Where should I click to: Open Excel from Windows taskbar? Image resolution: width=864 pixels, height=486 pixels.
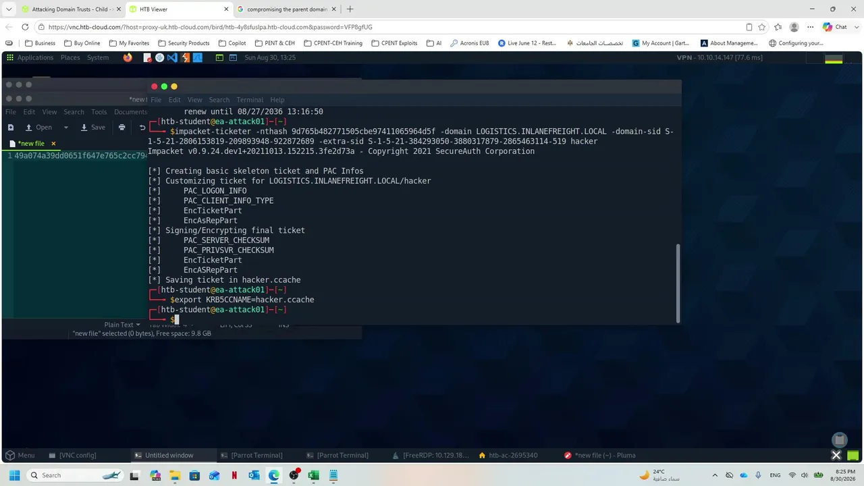pyautogui.click(x=313, y=475)
